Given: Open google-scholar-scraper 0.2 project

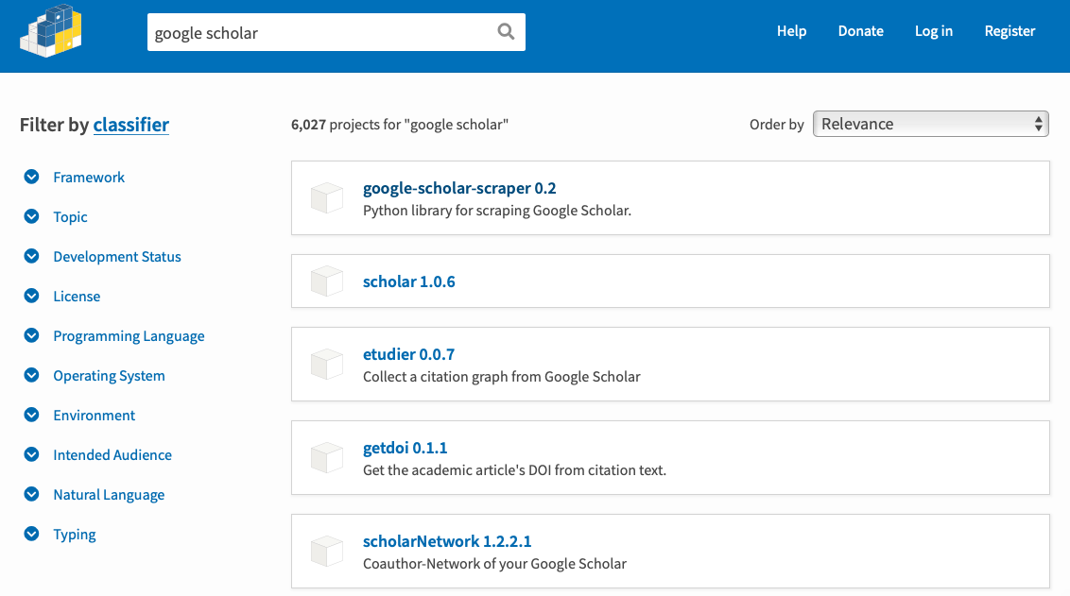Looking at the screenshot, I should (x=459, y=188).
